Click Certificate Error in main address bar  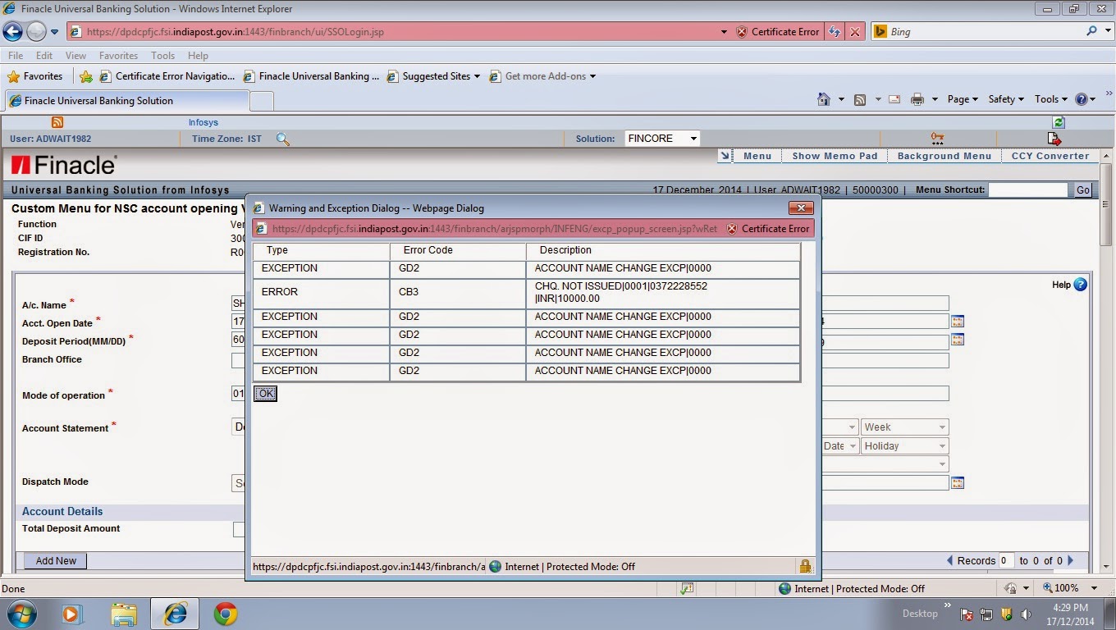(x=778, y=32)
